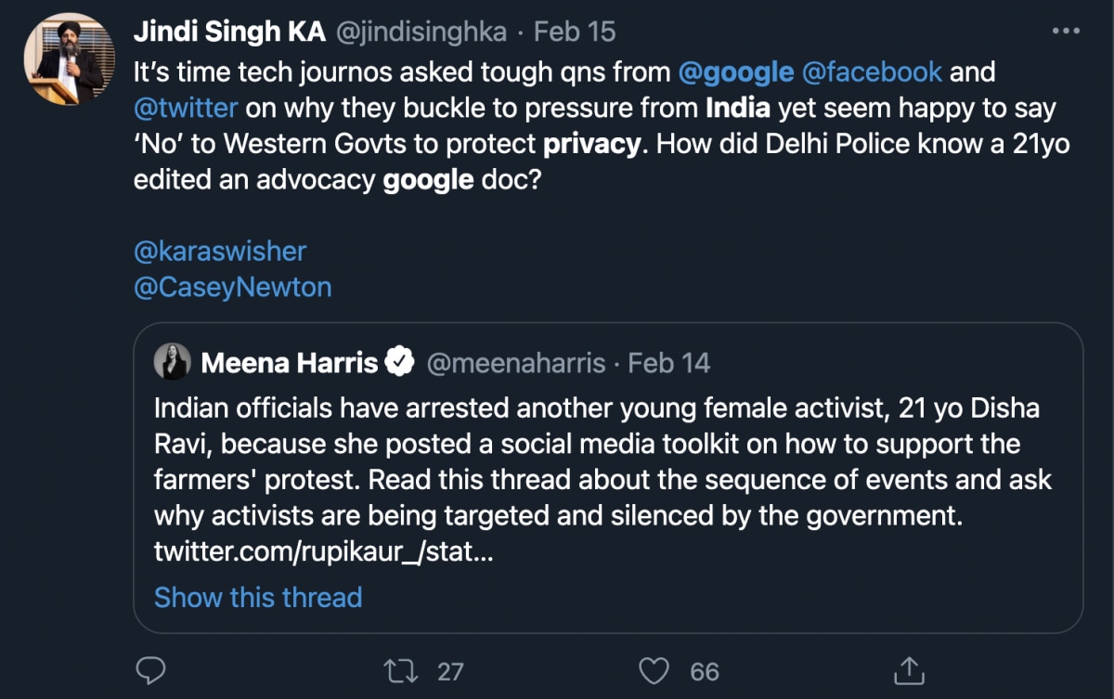Screen dimensions: 1114x699
Task: Visit the @karaswisher profile mention
Action: [220, 251]
